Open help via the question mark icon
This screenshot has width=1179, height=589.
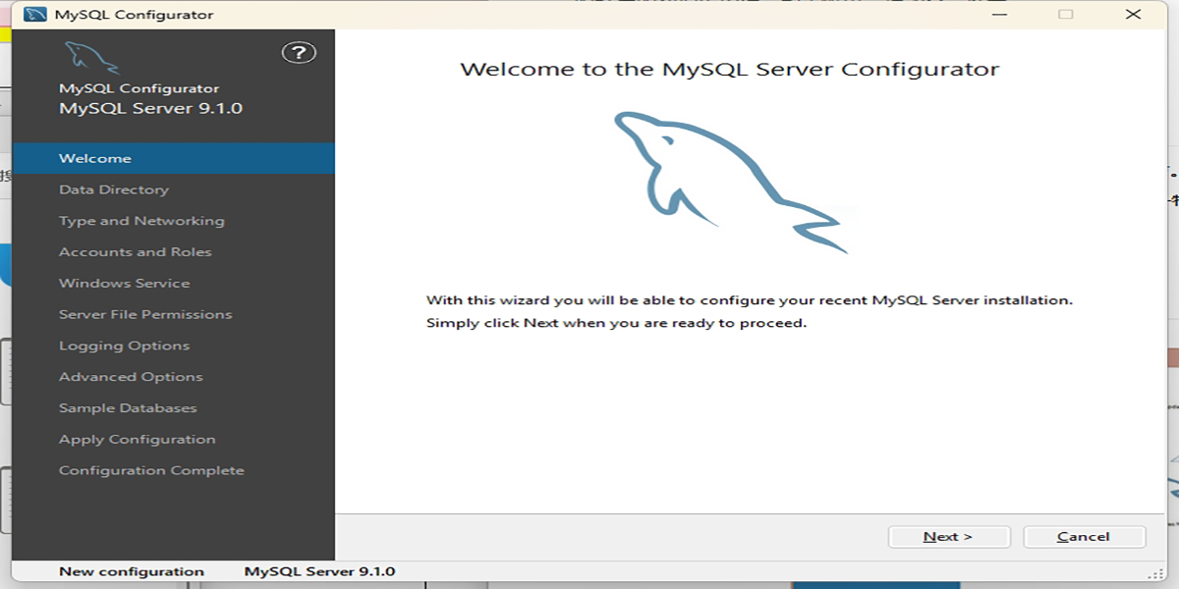tap(299, 53)
